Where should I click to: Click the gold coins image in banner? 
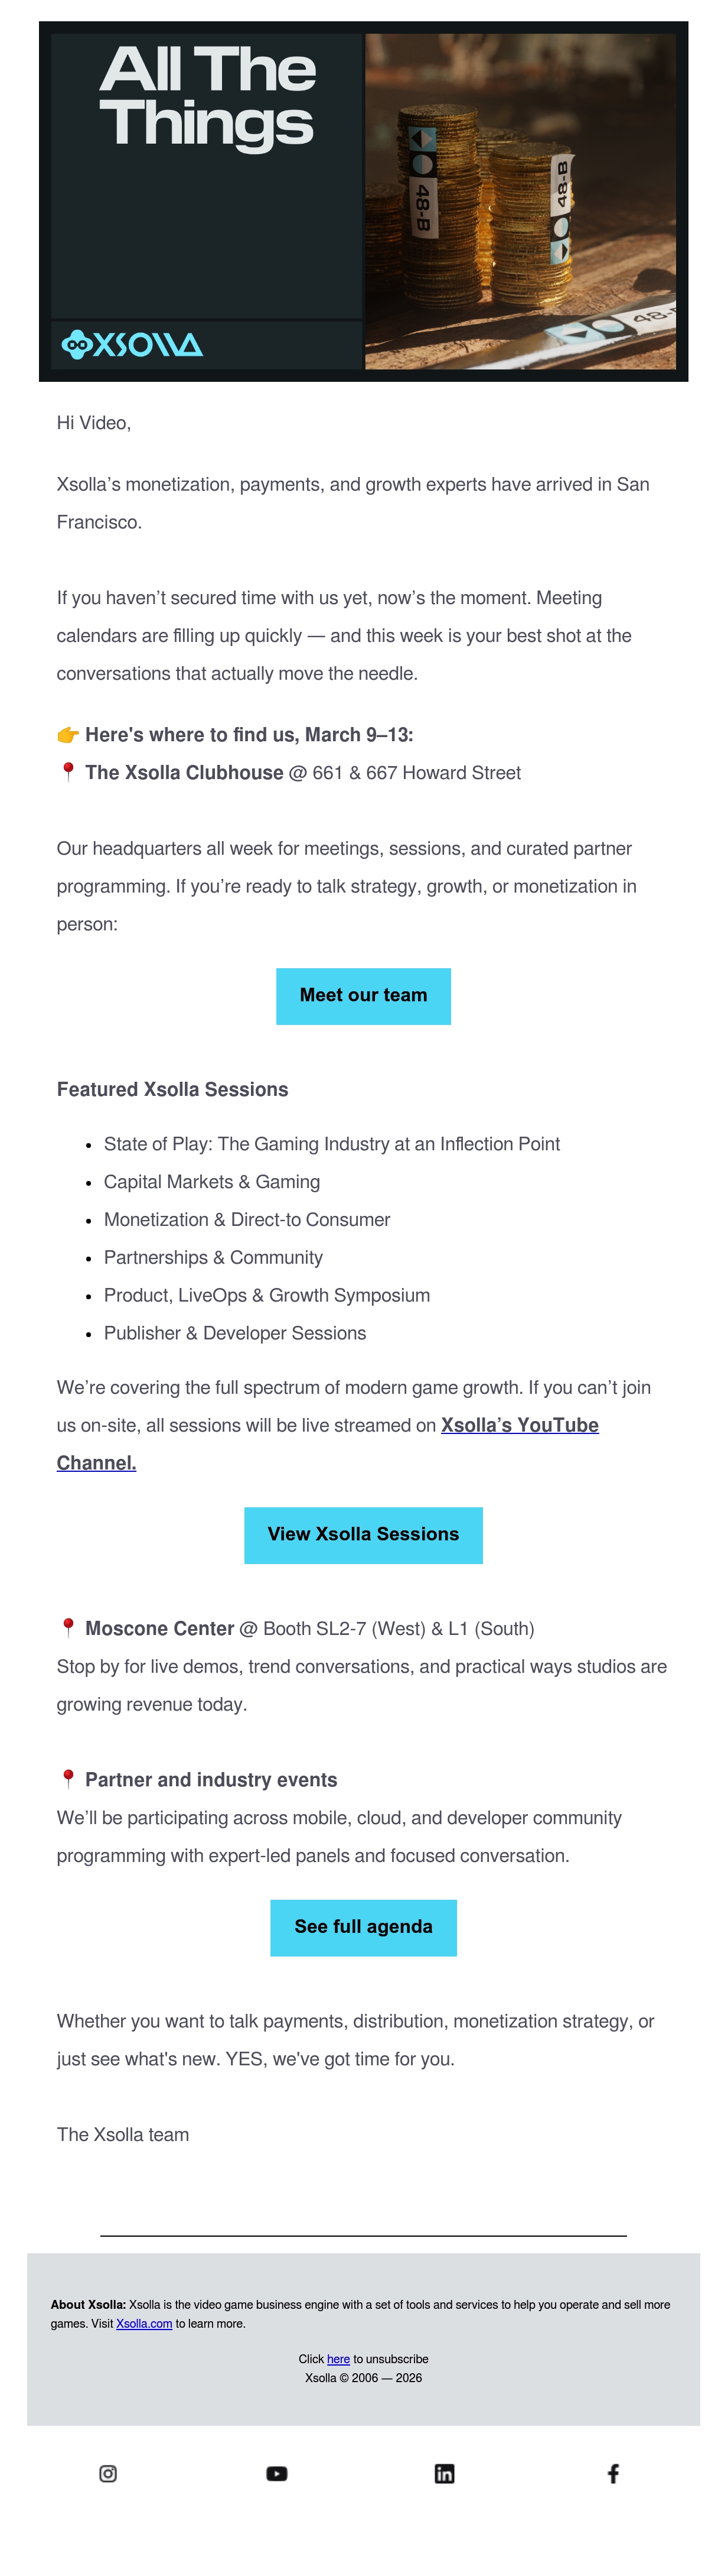[520, 201]
